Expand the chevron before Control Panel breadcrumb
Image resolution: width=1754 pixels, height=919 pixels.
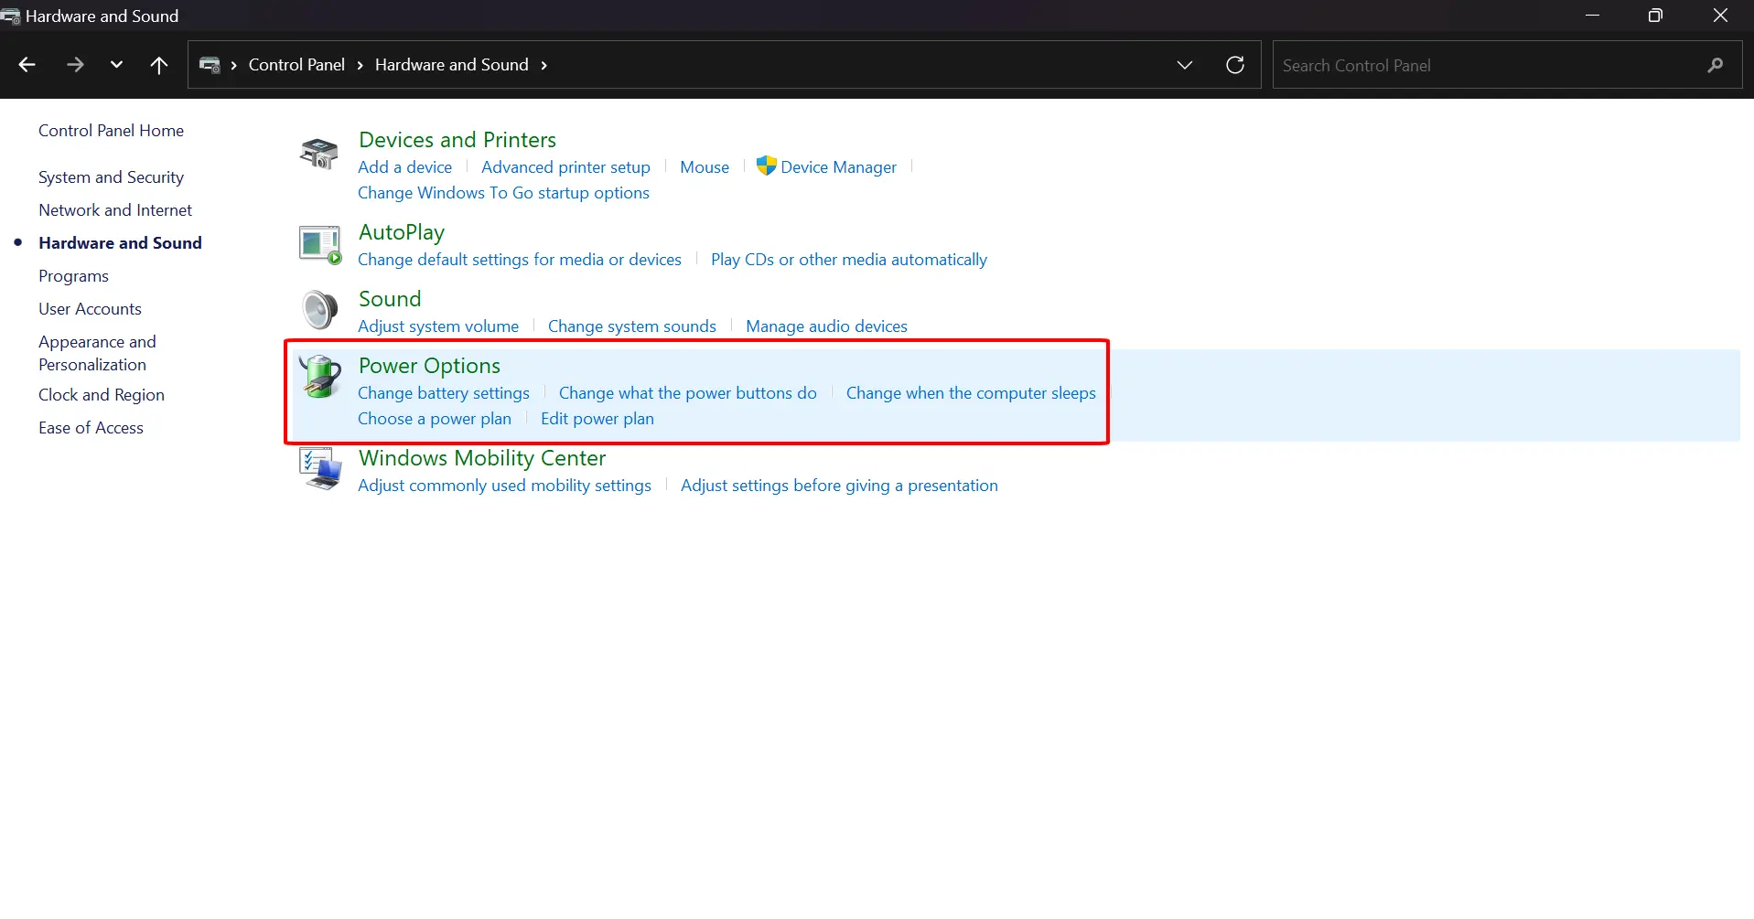(234, 66)
